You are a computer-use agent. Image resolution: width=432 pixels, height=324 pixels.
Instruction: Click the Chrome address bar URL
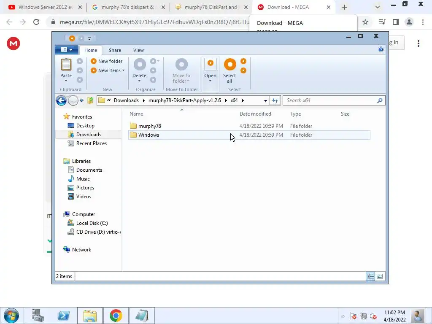point(154,22)
